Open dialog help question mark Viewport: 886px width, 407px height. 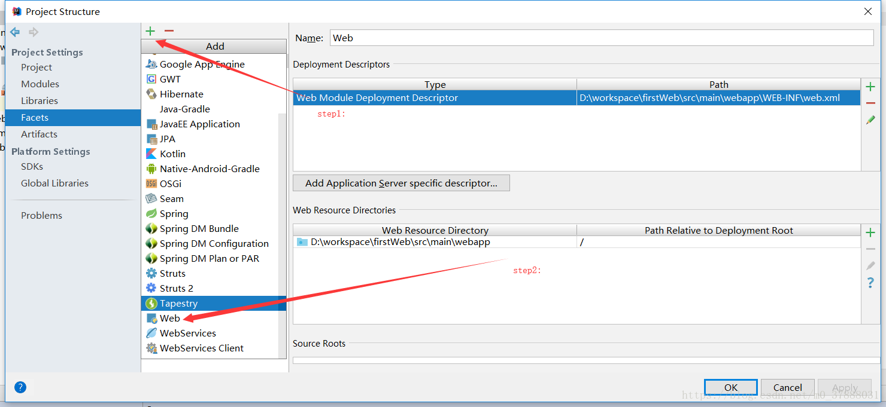20,387
